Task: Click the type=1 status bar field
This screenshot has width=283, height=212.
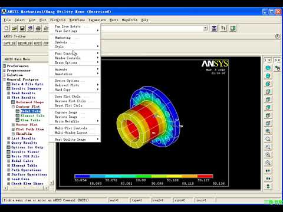Action: click(140, 200)
